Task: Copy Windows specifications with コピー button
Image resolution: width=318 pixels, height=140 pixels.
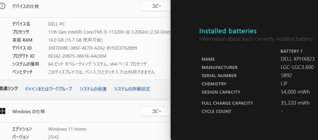Action: pyautogui.click(x=156, y=111)
